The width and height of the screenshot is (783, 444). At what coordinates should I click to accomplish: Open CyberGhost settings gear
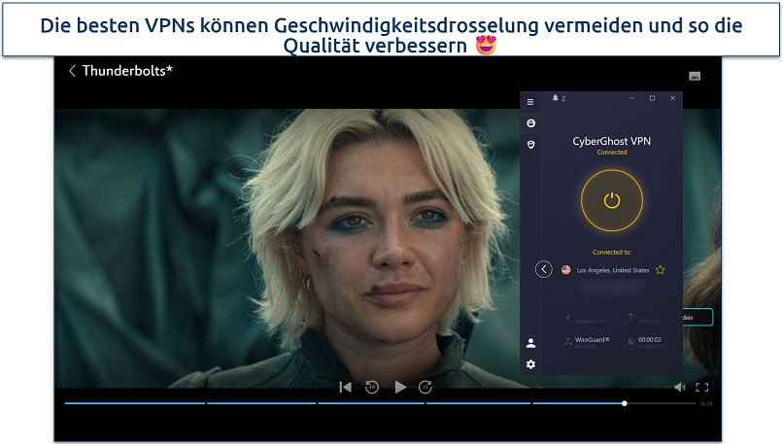pyautogui.click(x=530, y=364)
